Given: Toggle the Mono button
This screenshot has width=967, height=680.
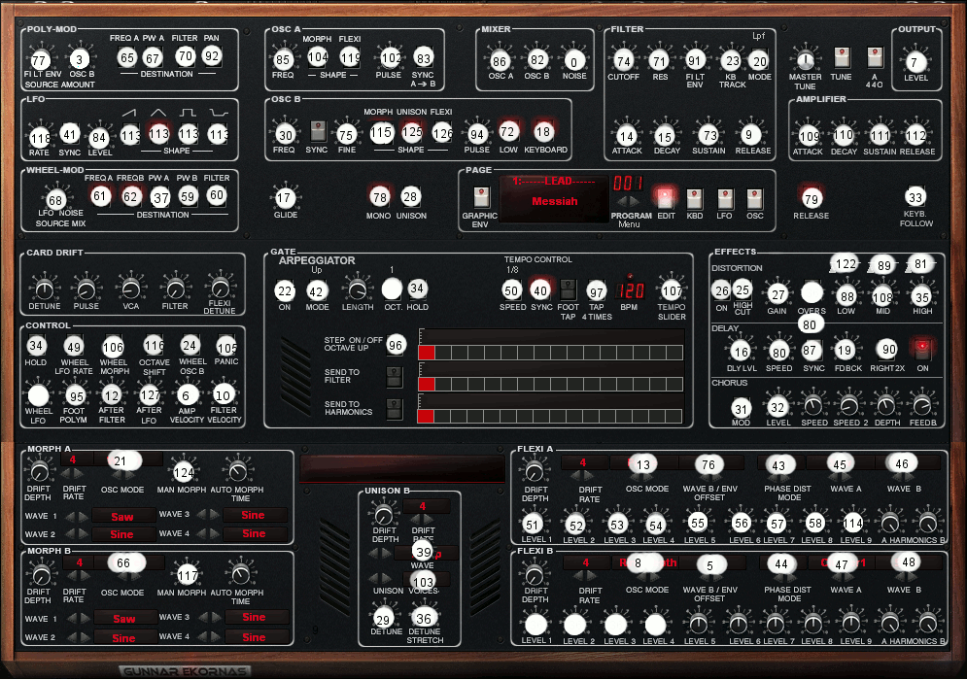Looking at the screenshot, I should [x=379, y=197].
